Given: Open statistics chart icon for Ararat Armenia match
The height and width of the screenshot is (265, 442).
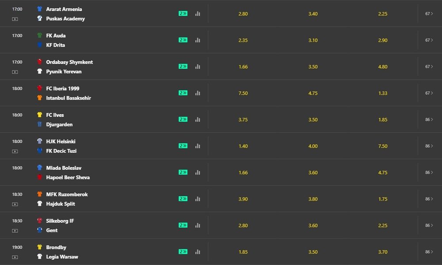Looking at the screenshot, I should tap(198, 14).
